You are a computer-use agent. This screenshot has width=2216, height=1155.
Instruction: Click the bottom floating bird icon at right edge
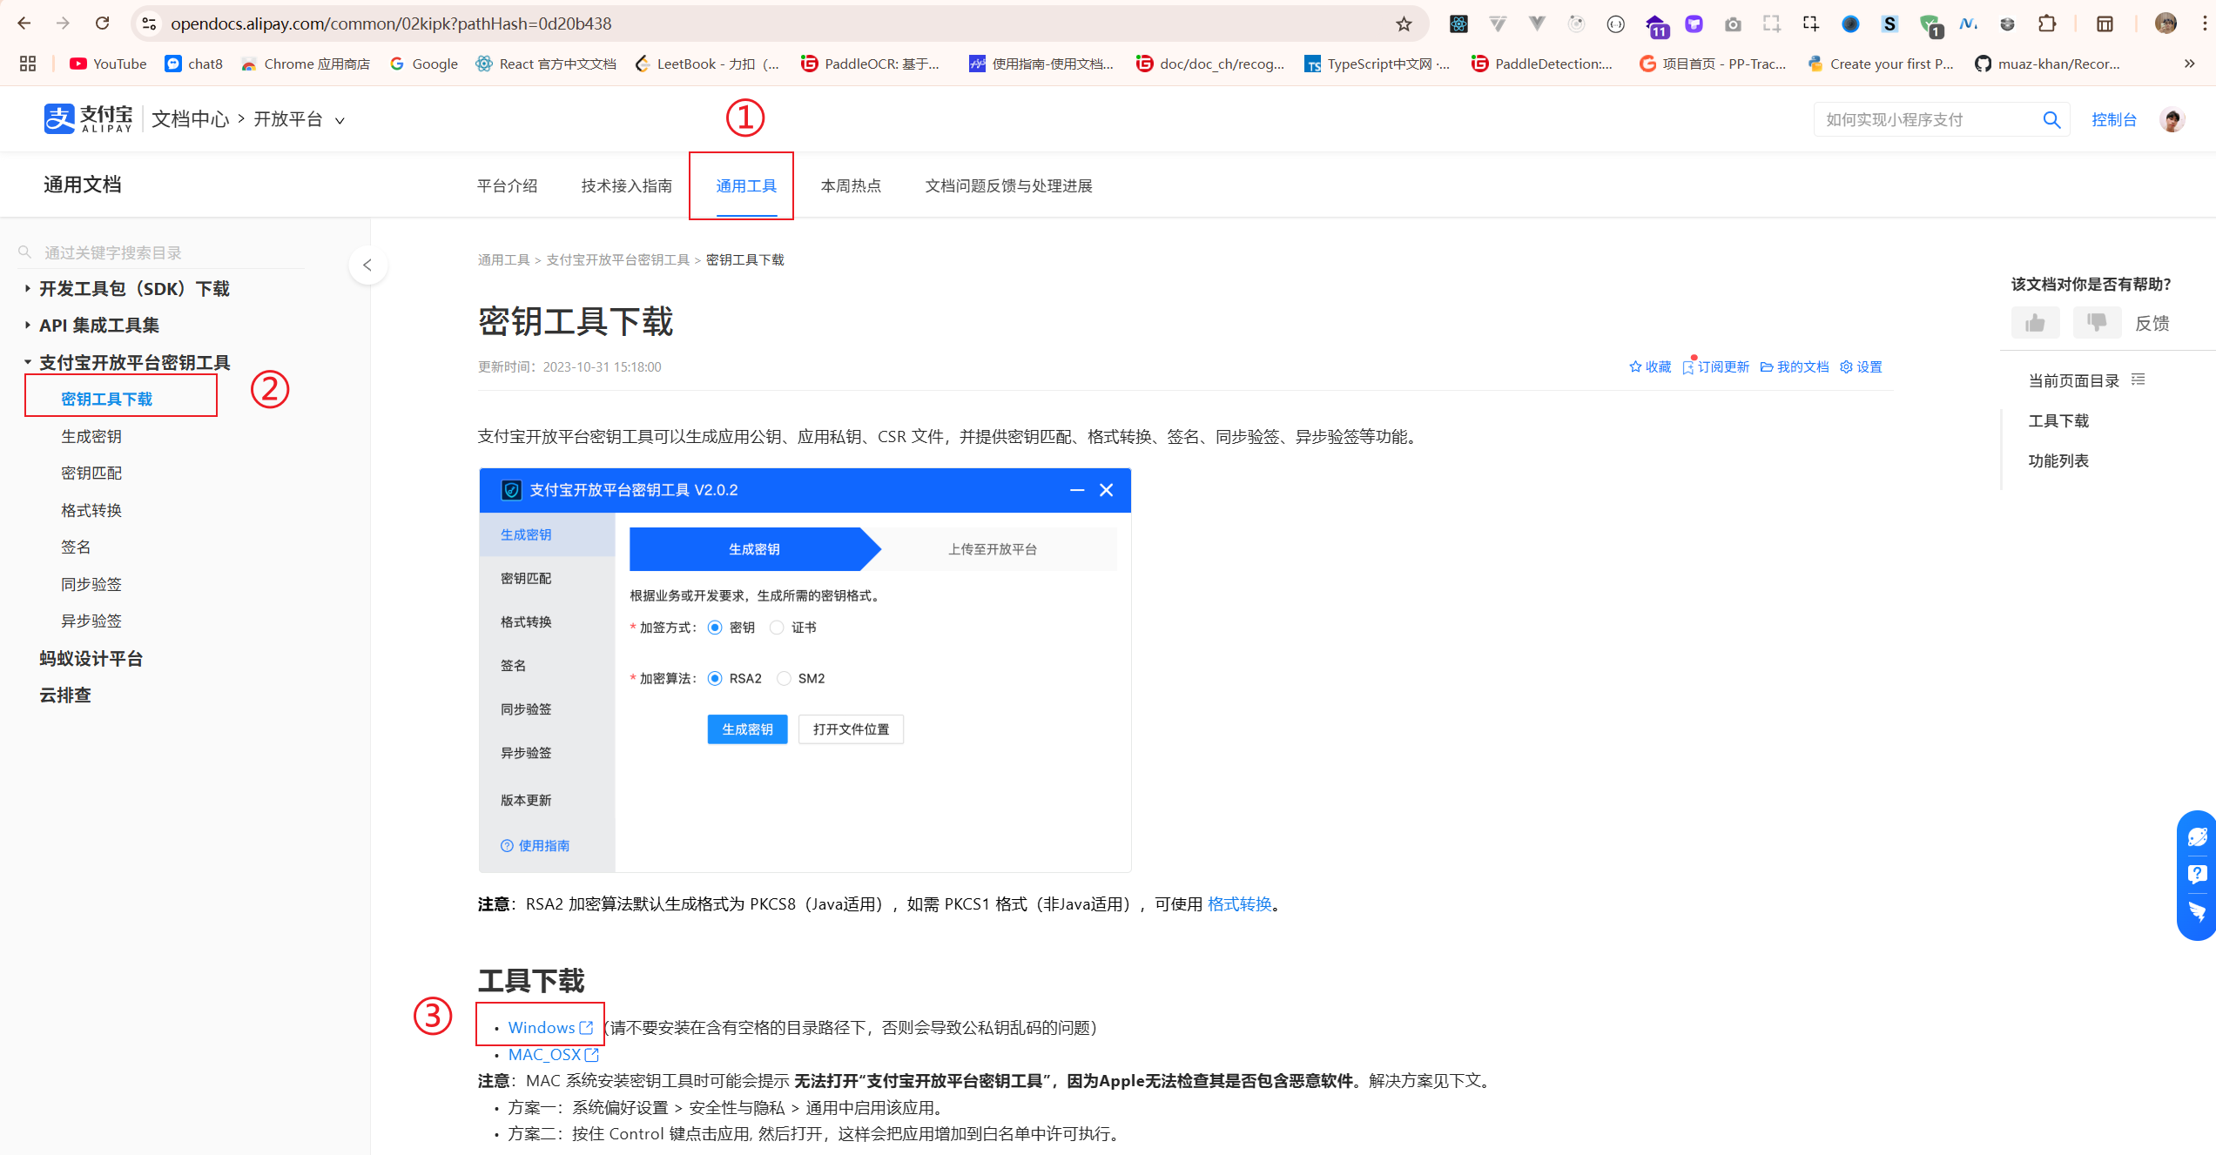pos(2198,912)
